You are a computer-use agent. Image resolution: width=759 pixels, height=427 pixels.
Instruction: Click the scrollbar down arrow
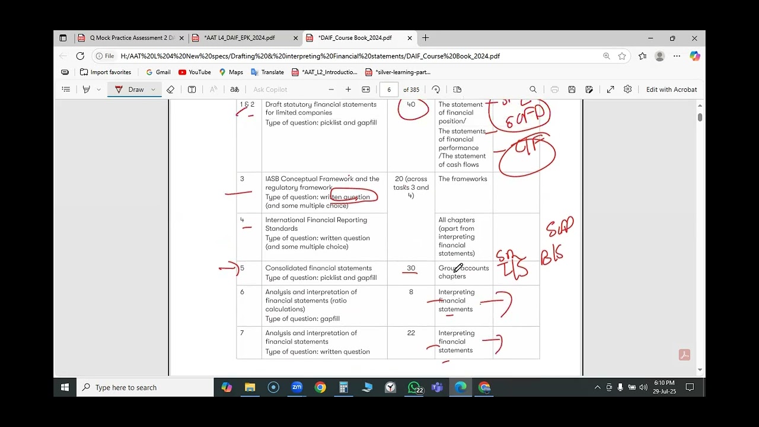click(700, 370)
